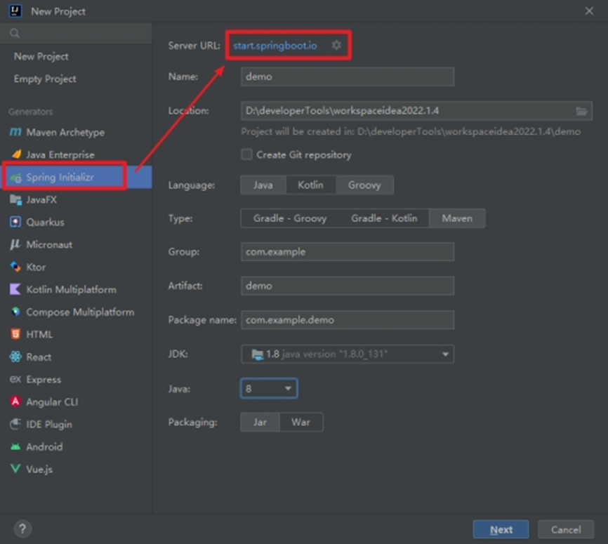
Task: Close the New Project dialog
Action: point(589,11)
